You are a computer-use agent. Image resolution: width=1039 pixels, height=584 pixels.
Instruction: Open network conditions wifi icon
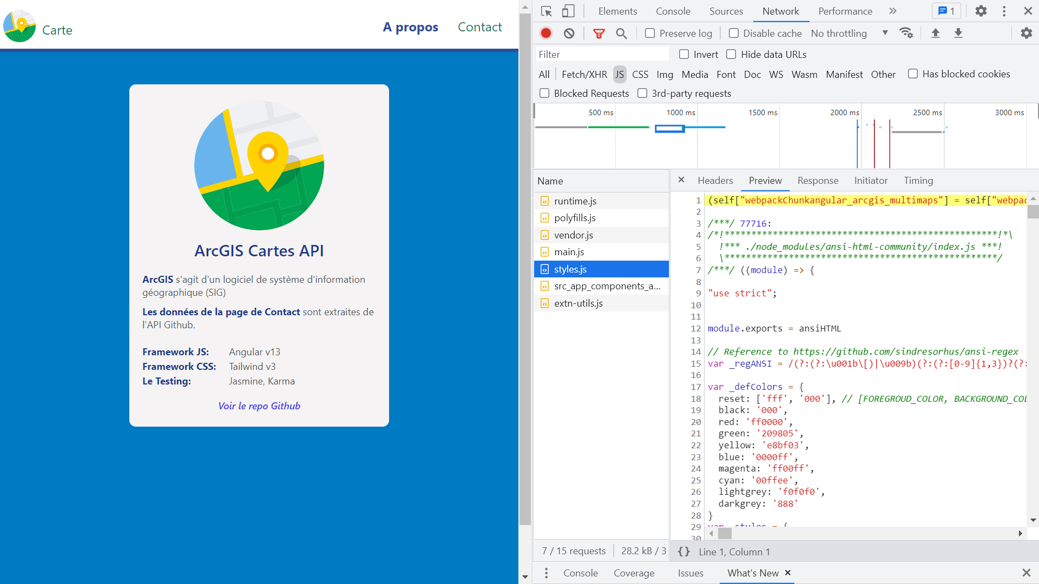coord(906,33)
